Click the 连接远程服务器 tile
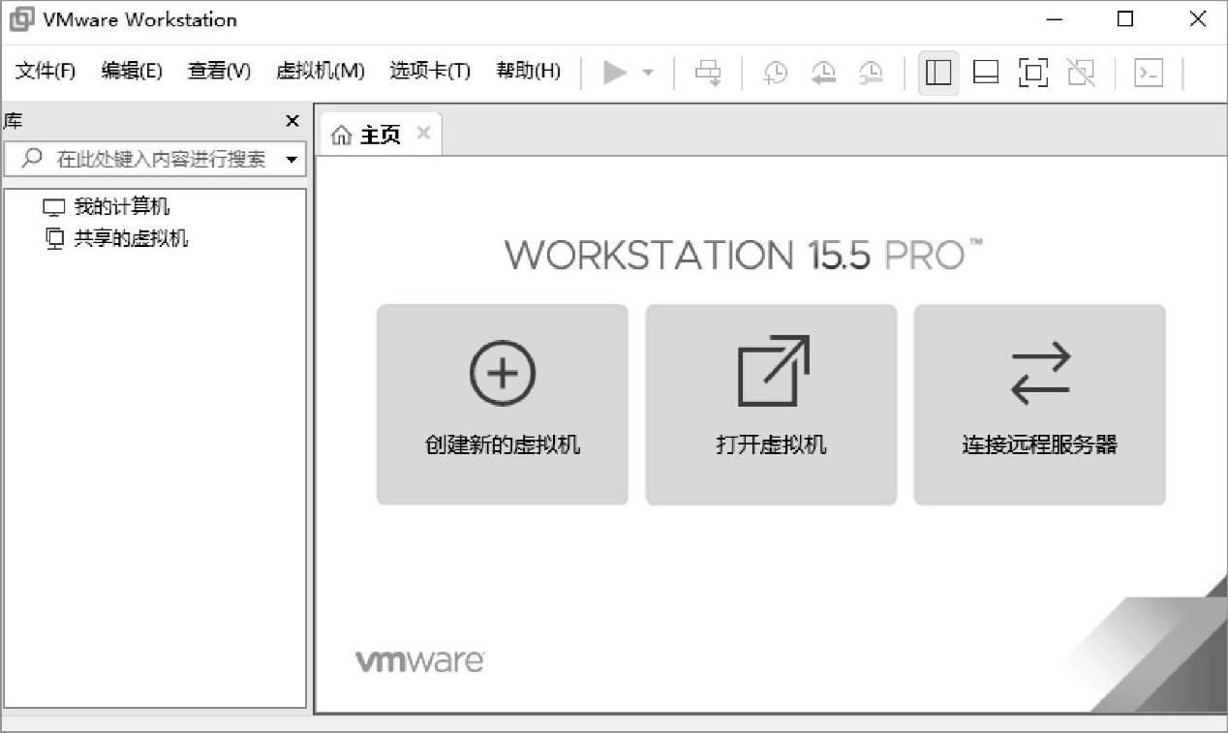1228x733 pixels. 1039,405
